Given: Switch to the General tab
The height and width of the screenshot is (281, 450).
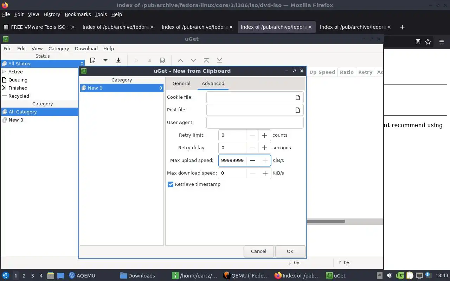Looking at the screenshot, I should point(181,83).
